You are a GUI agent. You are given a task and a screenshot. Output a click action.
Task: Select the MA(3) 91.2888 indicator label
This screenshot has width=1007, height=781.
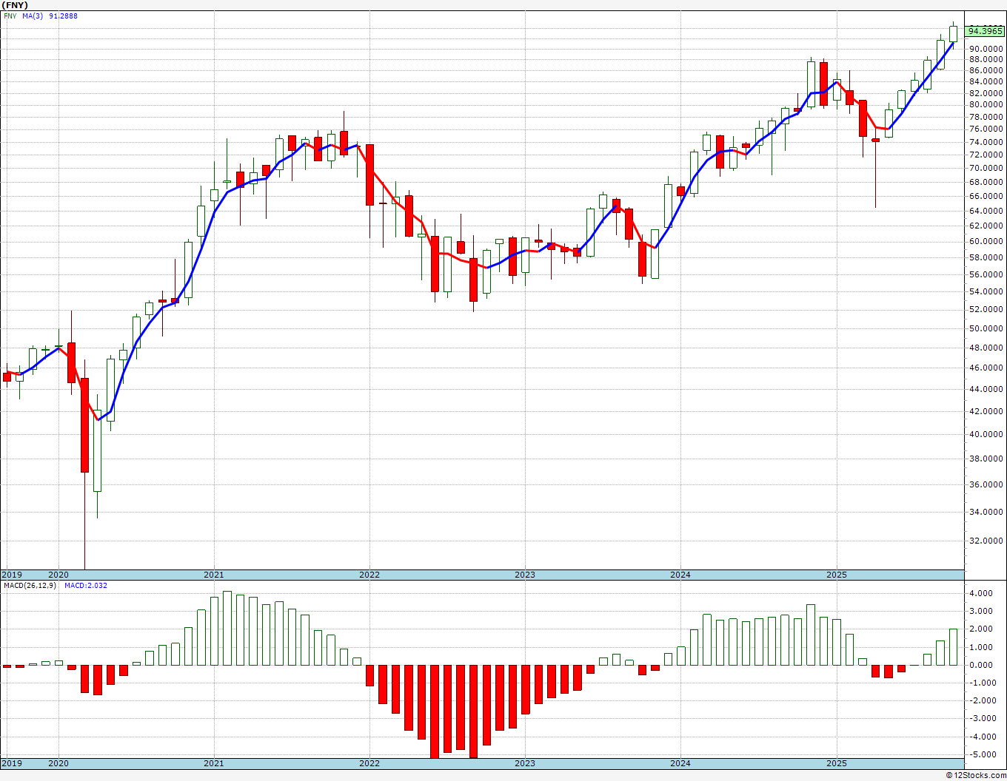(x=50, y=16)
